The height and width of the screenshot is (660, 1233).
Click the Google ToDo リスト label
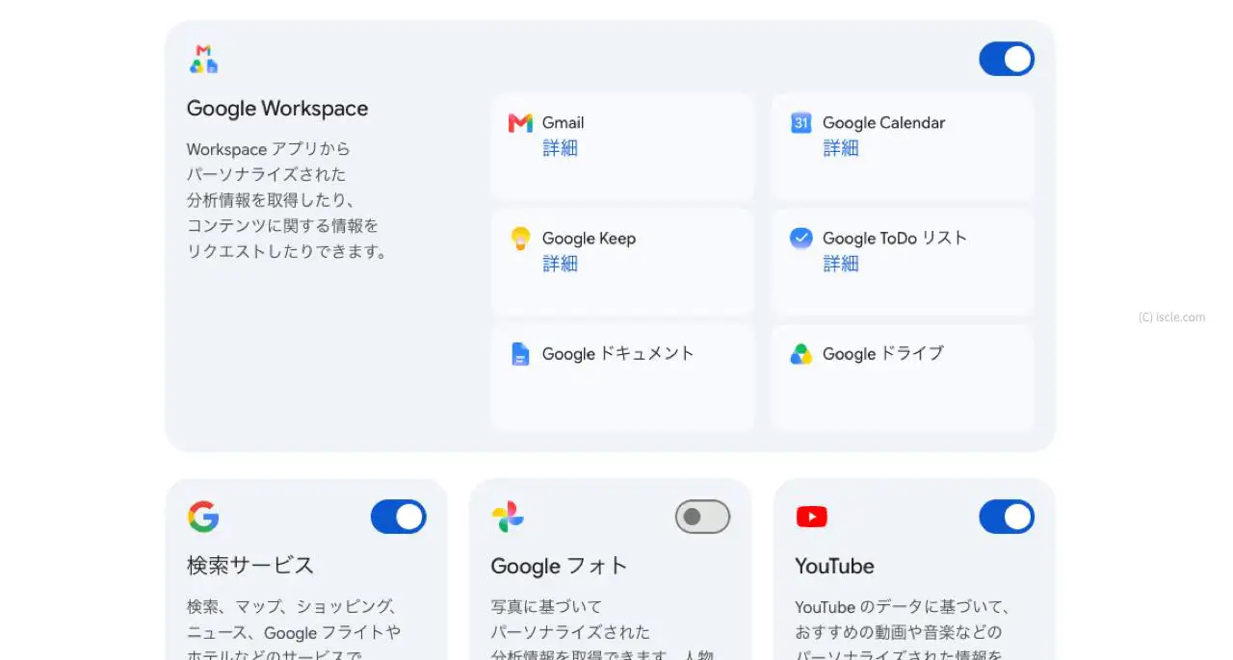[x=895, y=239]
